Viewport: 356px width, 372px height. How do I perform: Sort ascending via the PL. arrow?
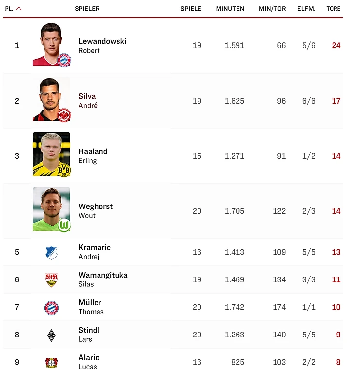point(19,9)
